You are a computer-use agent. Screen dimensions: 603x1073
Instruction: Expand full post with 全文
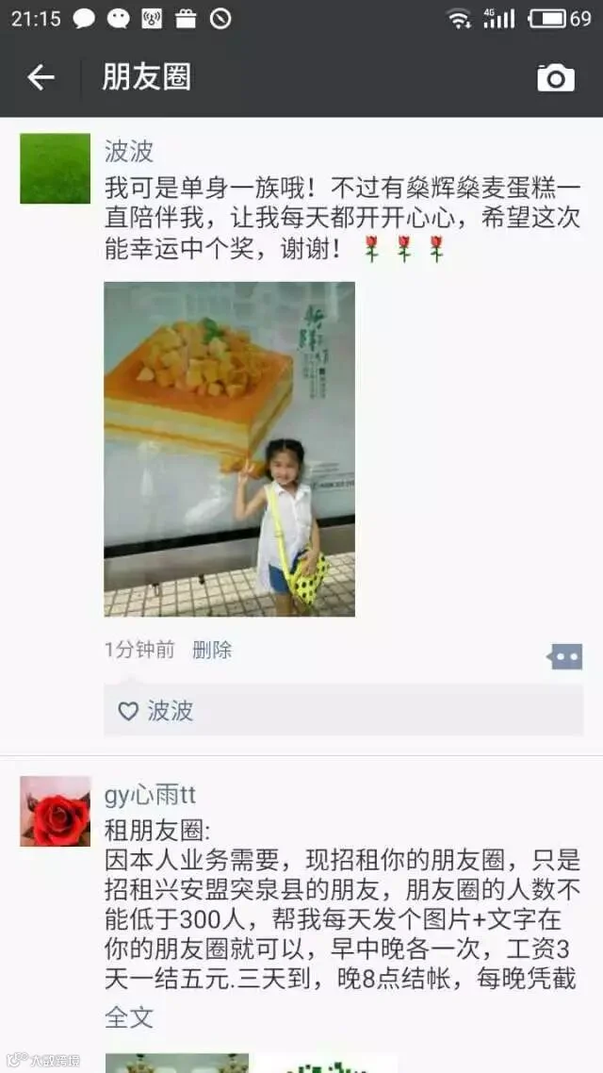click(129, 1017)
